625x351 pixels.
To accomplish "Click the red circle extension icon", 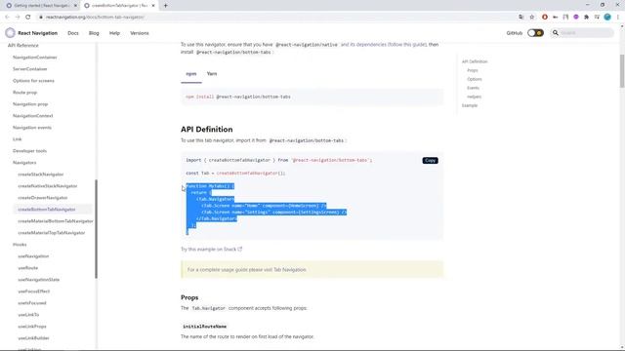I will pos(545,18).
